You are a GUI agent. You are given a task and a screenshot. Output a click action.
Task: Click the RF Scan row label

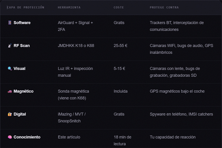[x=22, y=46]
